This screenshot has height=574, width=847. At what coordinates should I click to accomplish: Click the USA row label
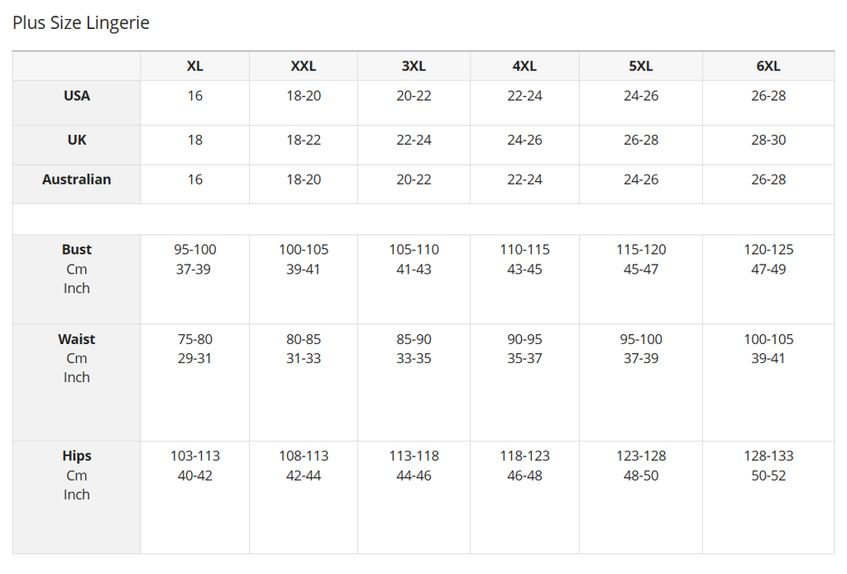(x=77, y=96)
